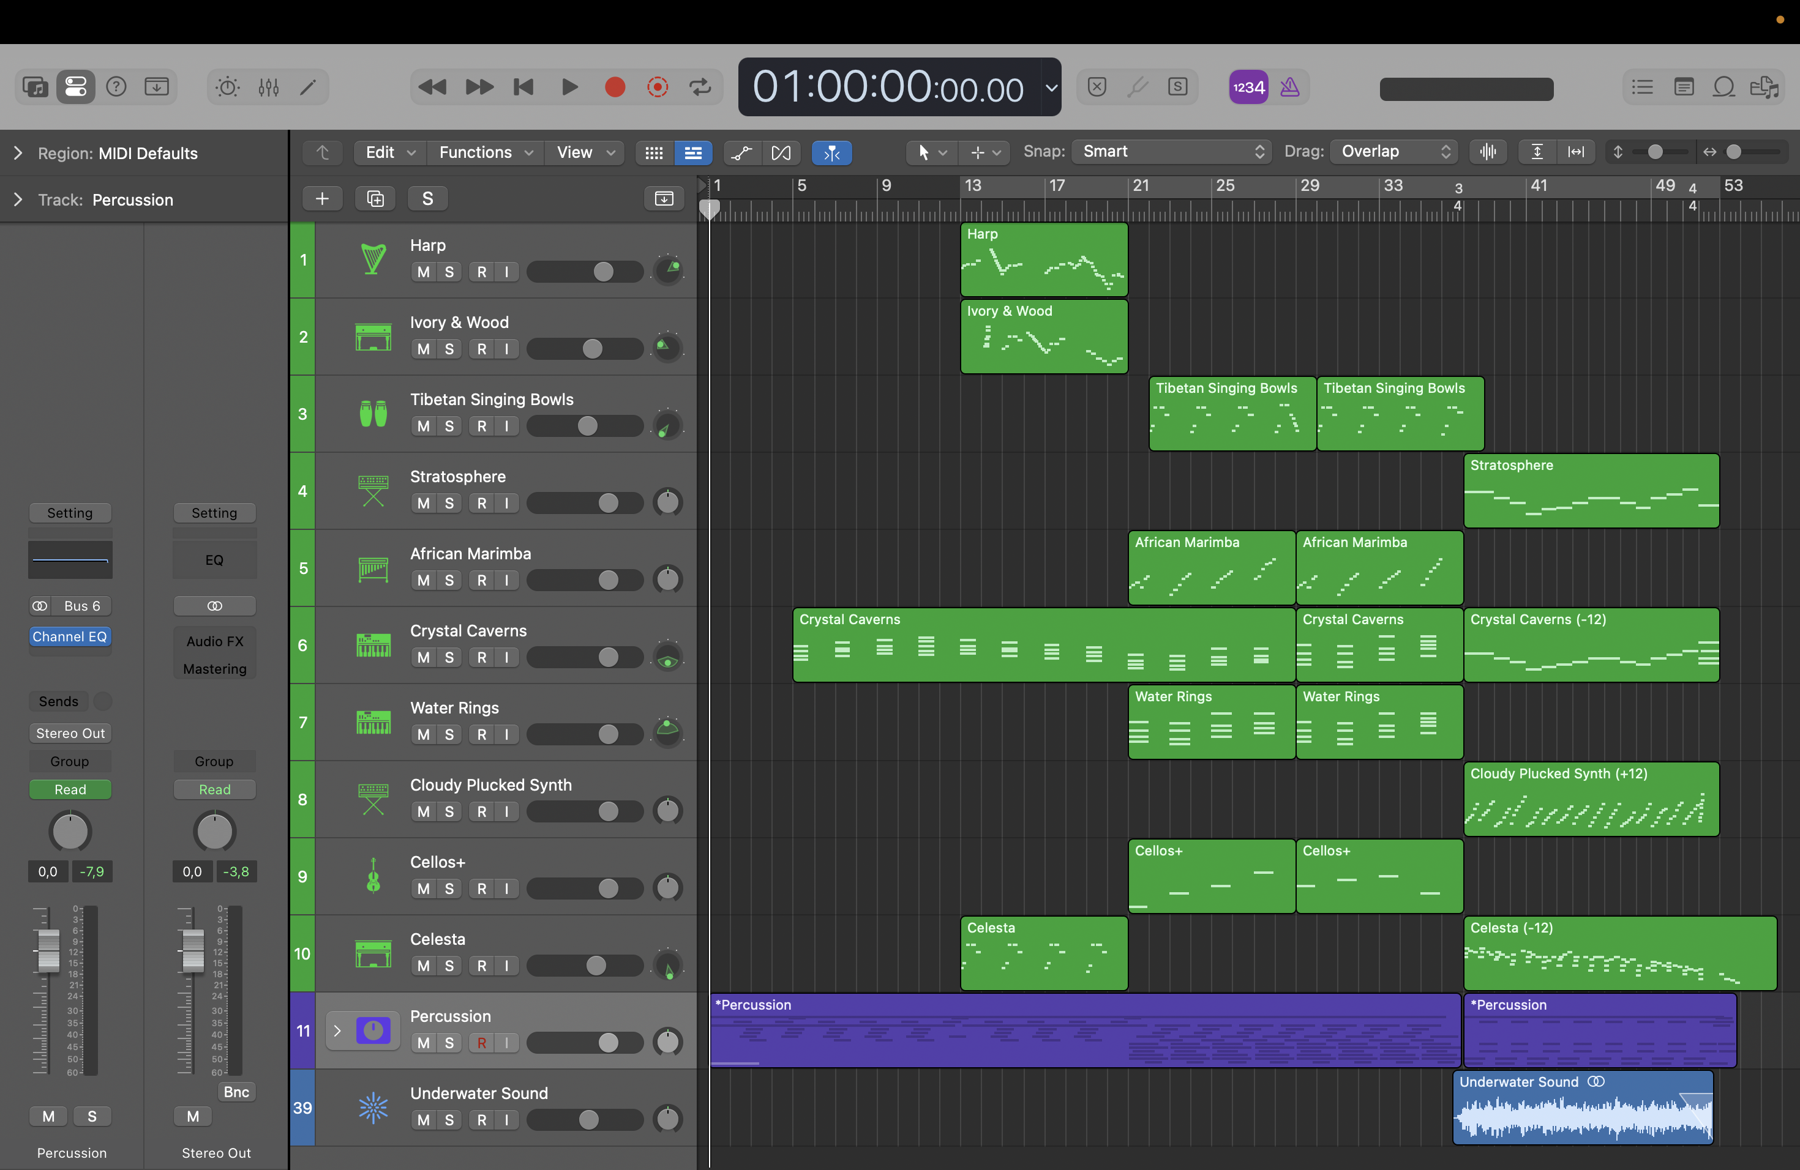Select the Stratosphere MIDI region
The width and height of the screenshot is (1800, 1170).
[x=1591, y=491]
